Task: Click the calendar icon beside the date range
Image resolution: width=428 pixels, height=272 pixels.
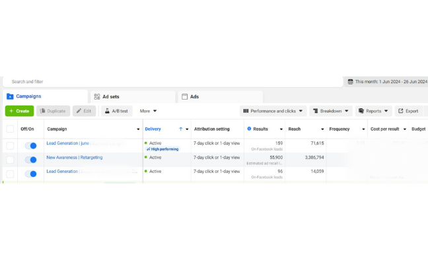Action: 350,82
